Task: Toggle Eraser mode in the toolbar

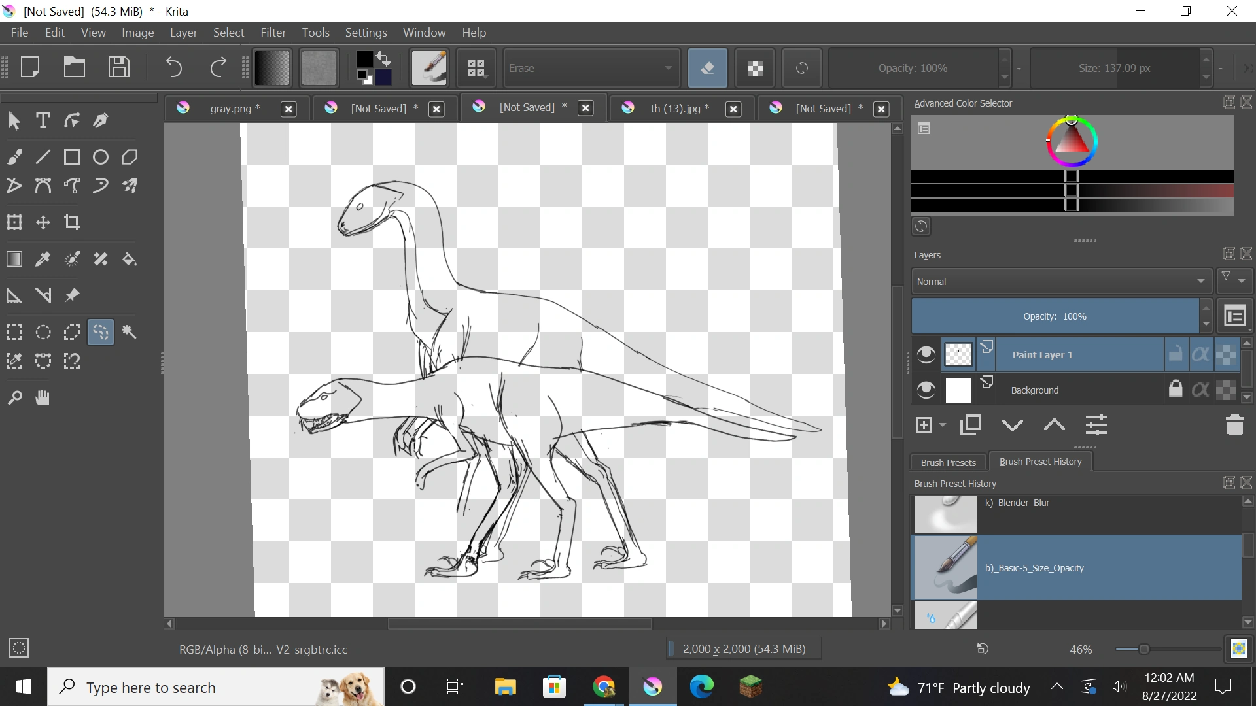Action: tap(707, 68)
